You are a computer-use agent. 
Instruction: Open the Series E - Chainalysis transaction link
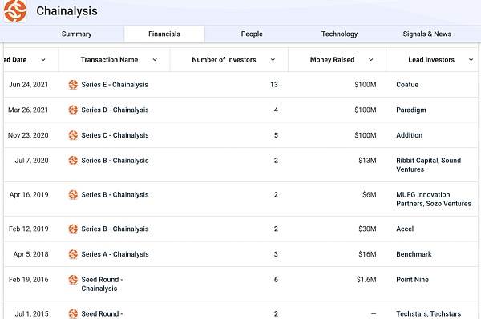(115, 85)
